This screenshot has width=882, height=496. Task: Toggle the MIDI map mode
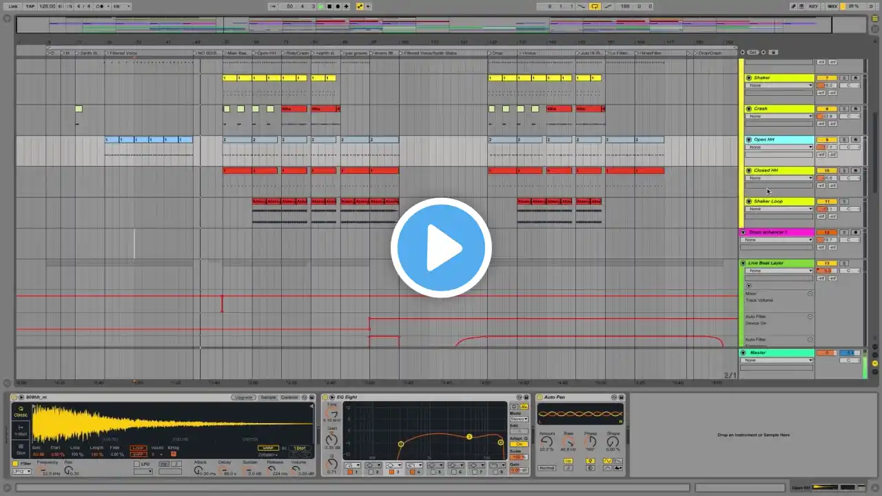tap(832, 6)
